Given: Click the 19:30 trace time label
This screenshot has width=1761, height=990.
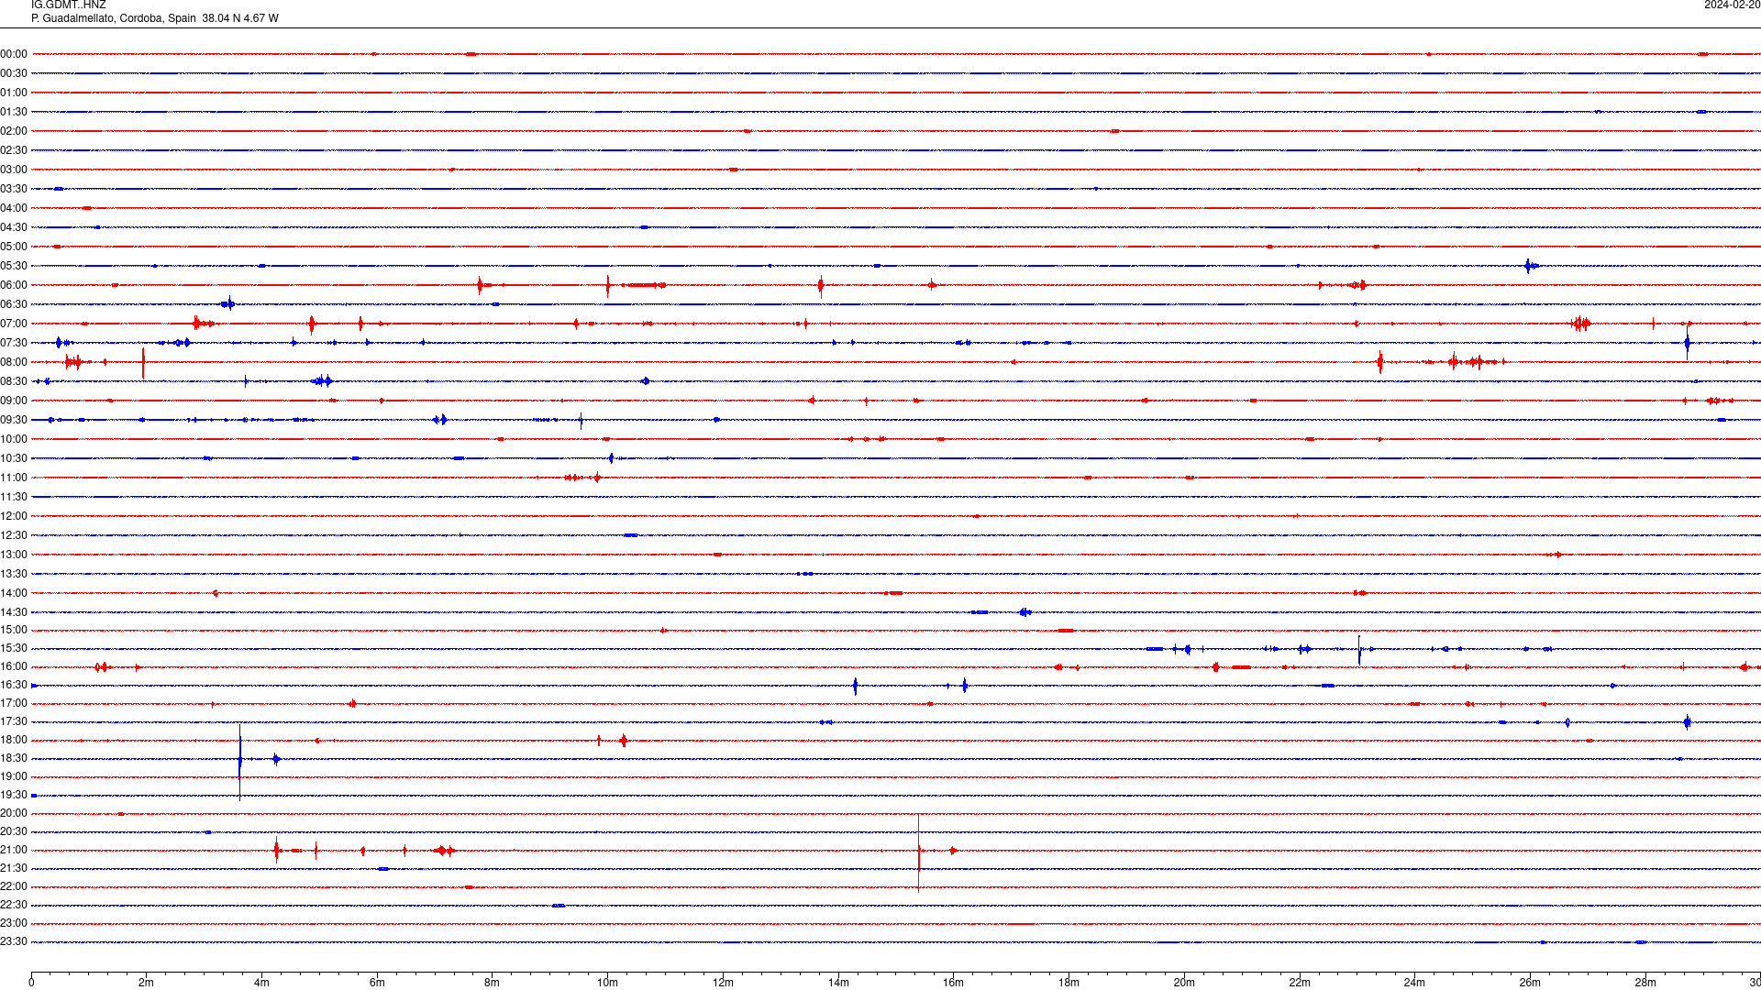Looking at the screenshot, I should coord(14,795).
